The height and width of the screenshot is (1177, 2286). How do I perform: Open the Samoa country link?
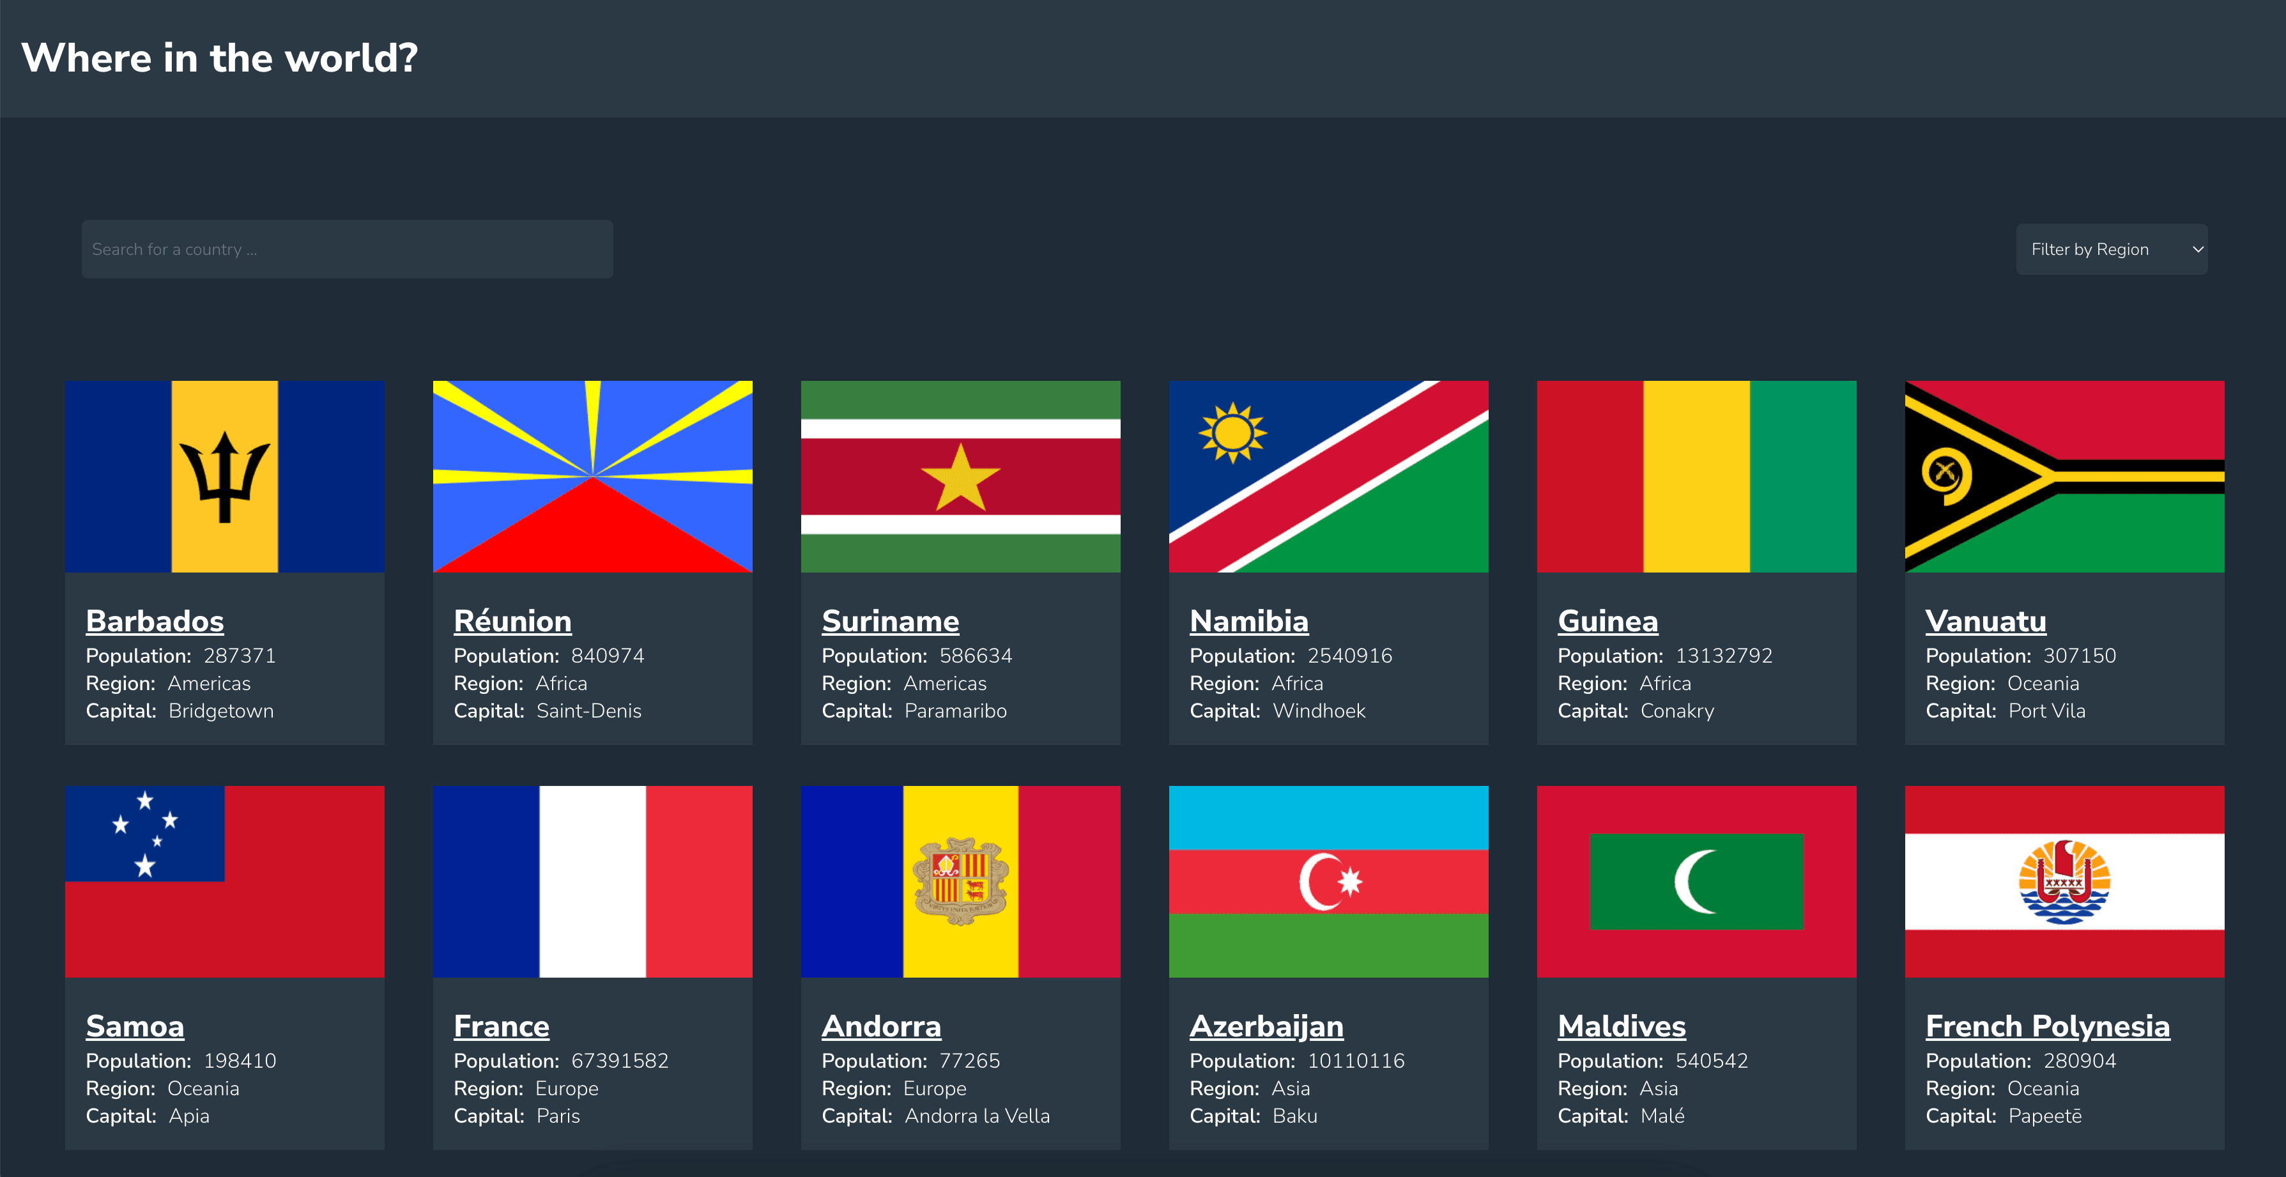[135, 1025]
